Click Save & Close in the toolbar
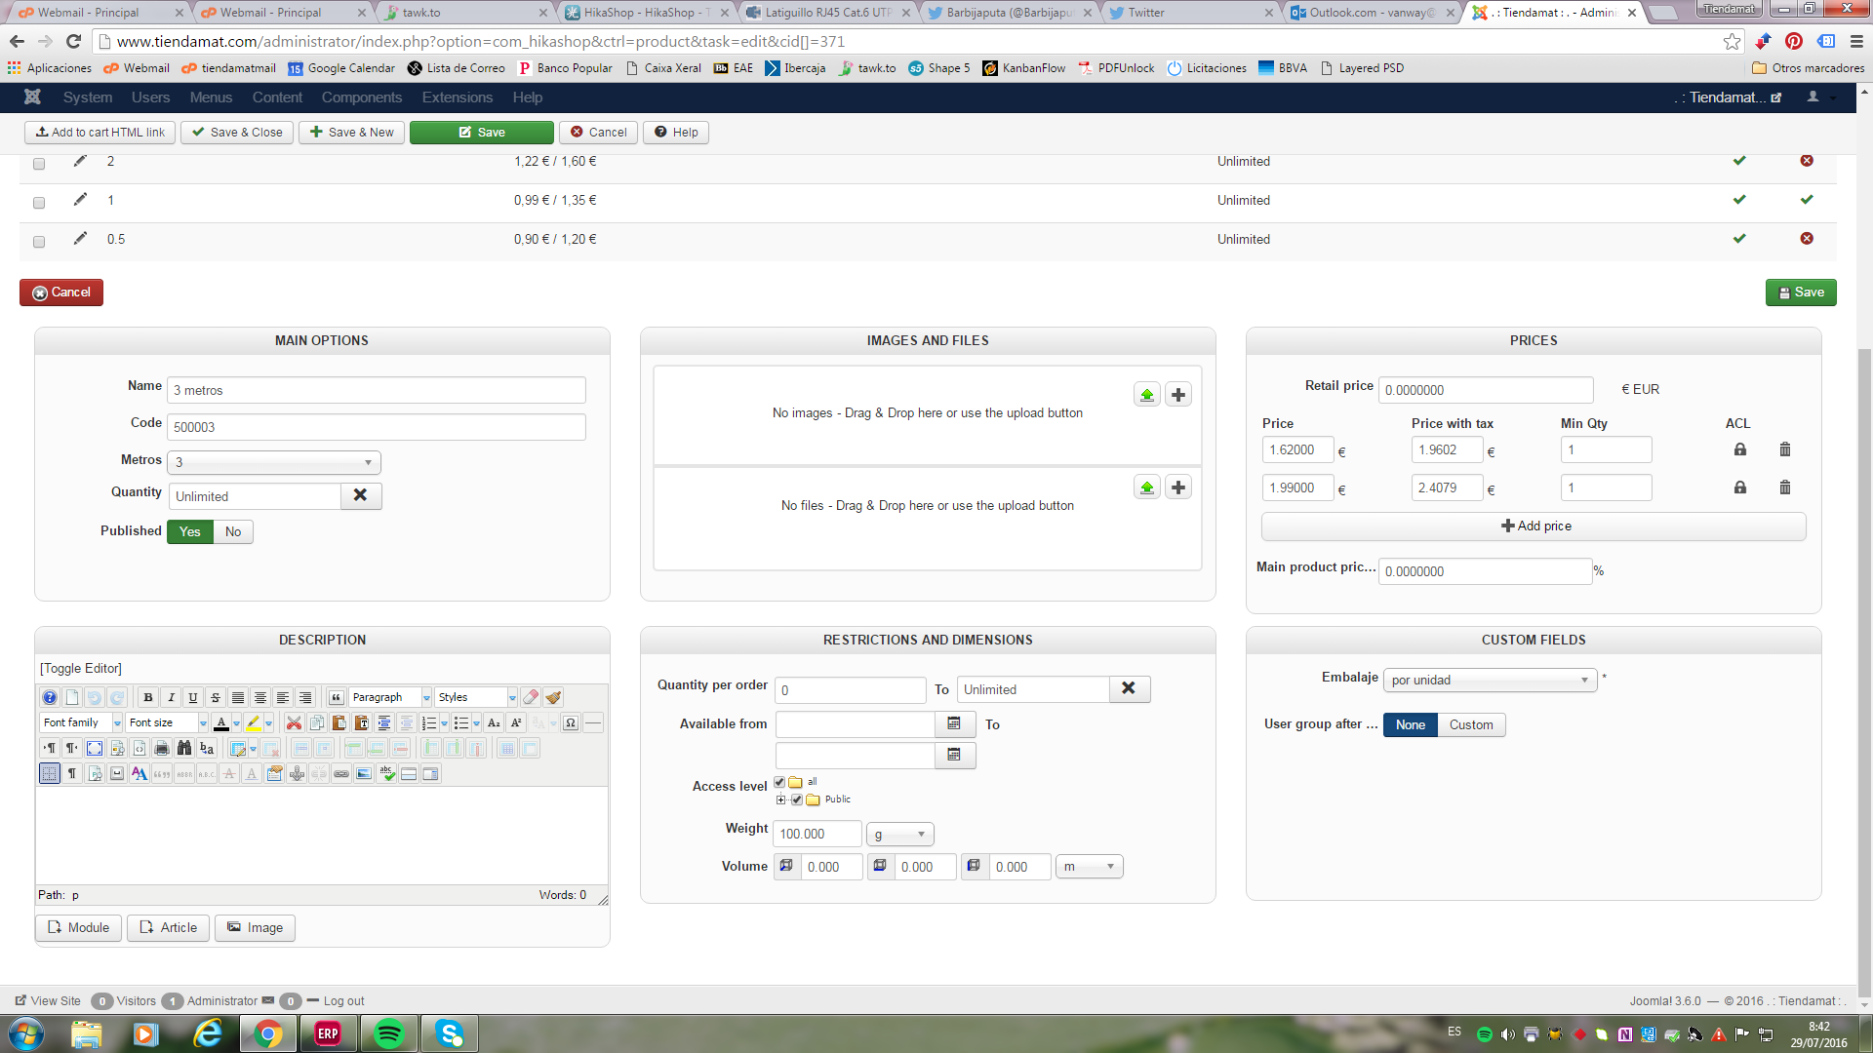 click(x=237, y=133)
